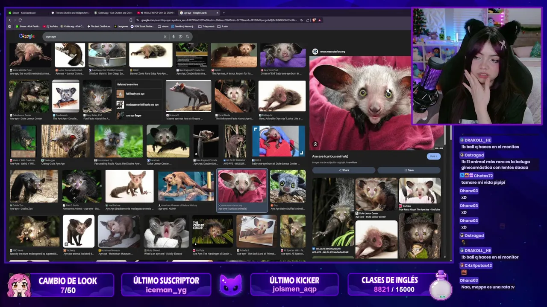547x307 pixels.
Task: Open search by image camera icon
Action: (180, 37)
